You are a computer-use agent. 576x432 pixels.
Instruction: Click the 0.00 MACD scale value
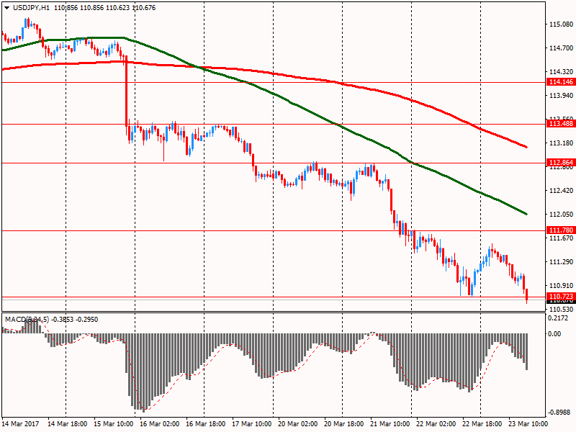click(554, 333)
